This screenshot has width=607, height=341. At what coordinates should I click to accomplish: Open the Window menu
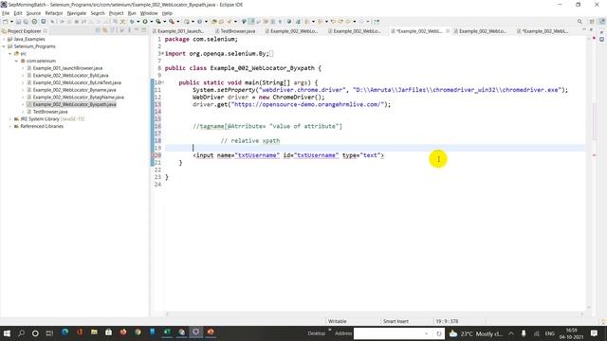(149, 13)
